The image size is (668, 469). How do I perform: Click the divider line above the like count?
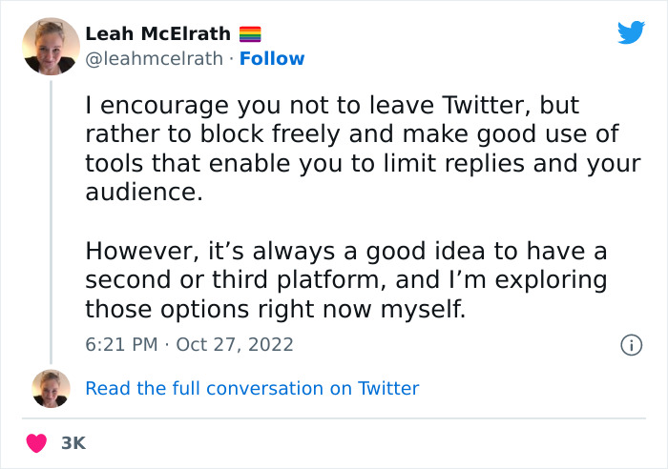[334, 418]
